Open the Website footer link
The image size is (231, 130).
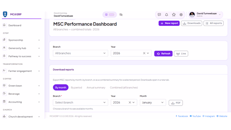click(222, 116)
